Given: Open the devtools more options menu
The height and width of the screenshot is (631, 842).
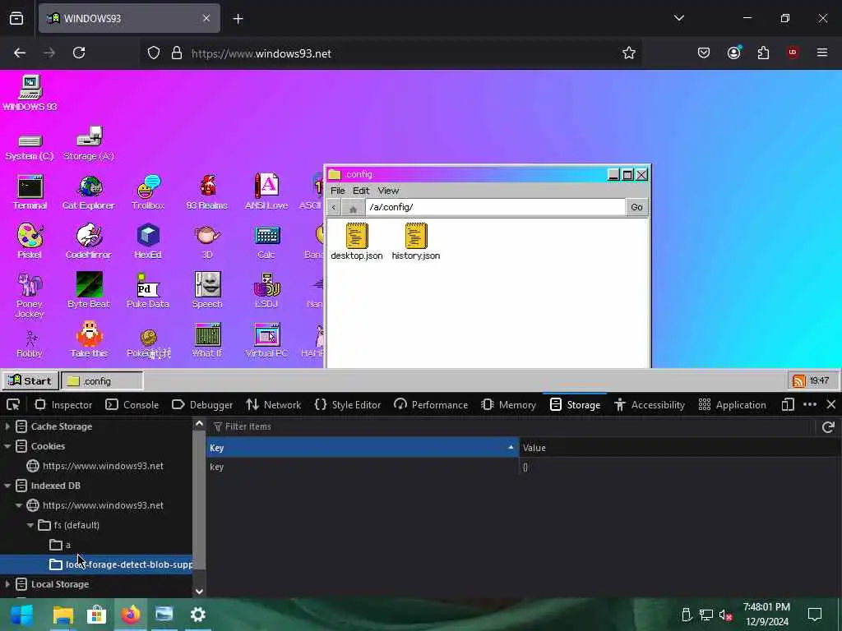Looking at the screenshot, I should (x=810, y=404).
